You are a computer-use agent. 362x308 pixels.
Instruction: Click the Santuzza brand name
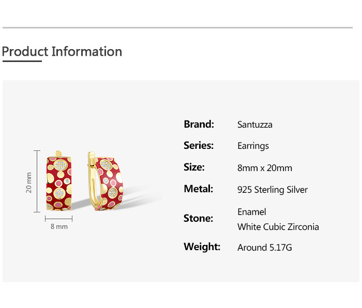coord(255,125)
